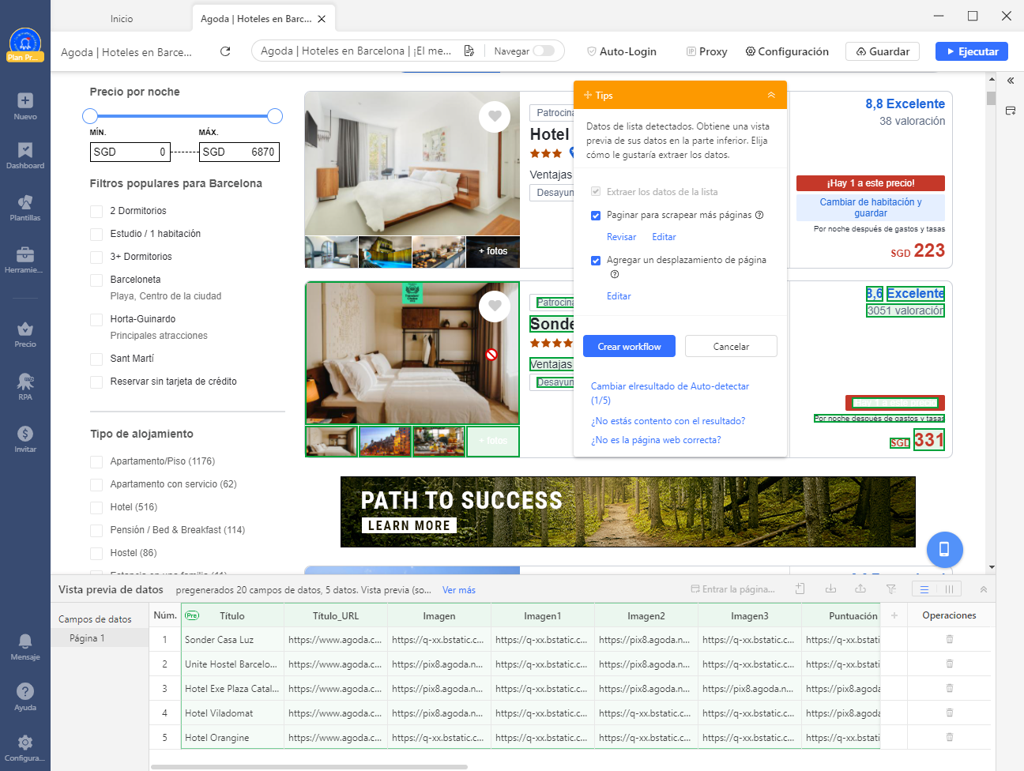Toggle the Navegar switch
This screenshot has height=771, width=1024.
(x=544, y=51)
